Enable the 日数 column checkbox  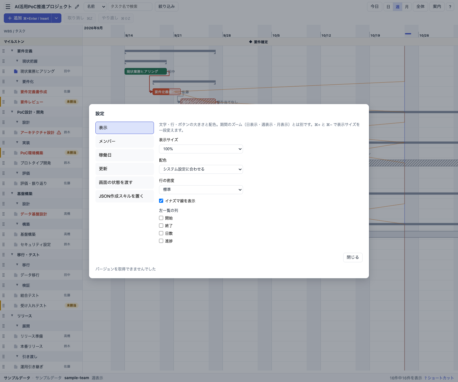161,233
